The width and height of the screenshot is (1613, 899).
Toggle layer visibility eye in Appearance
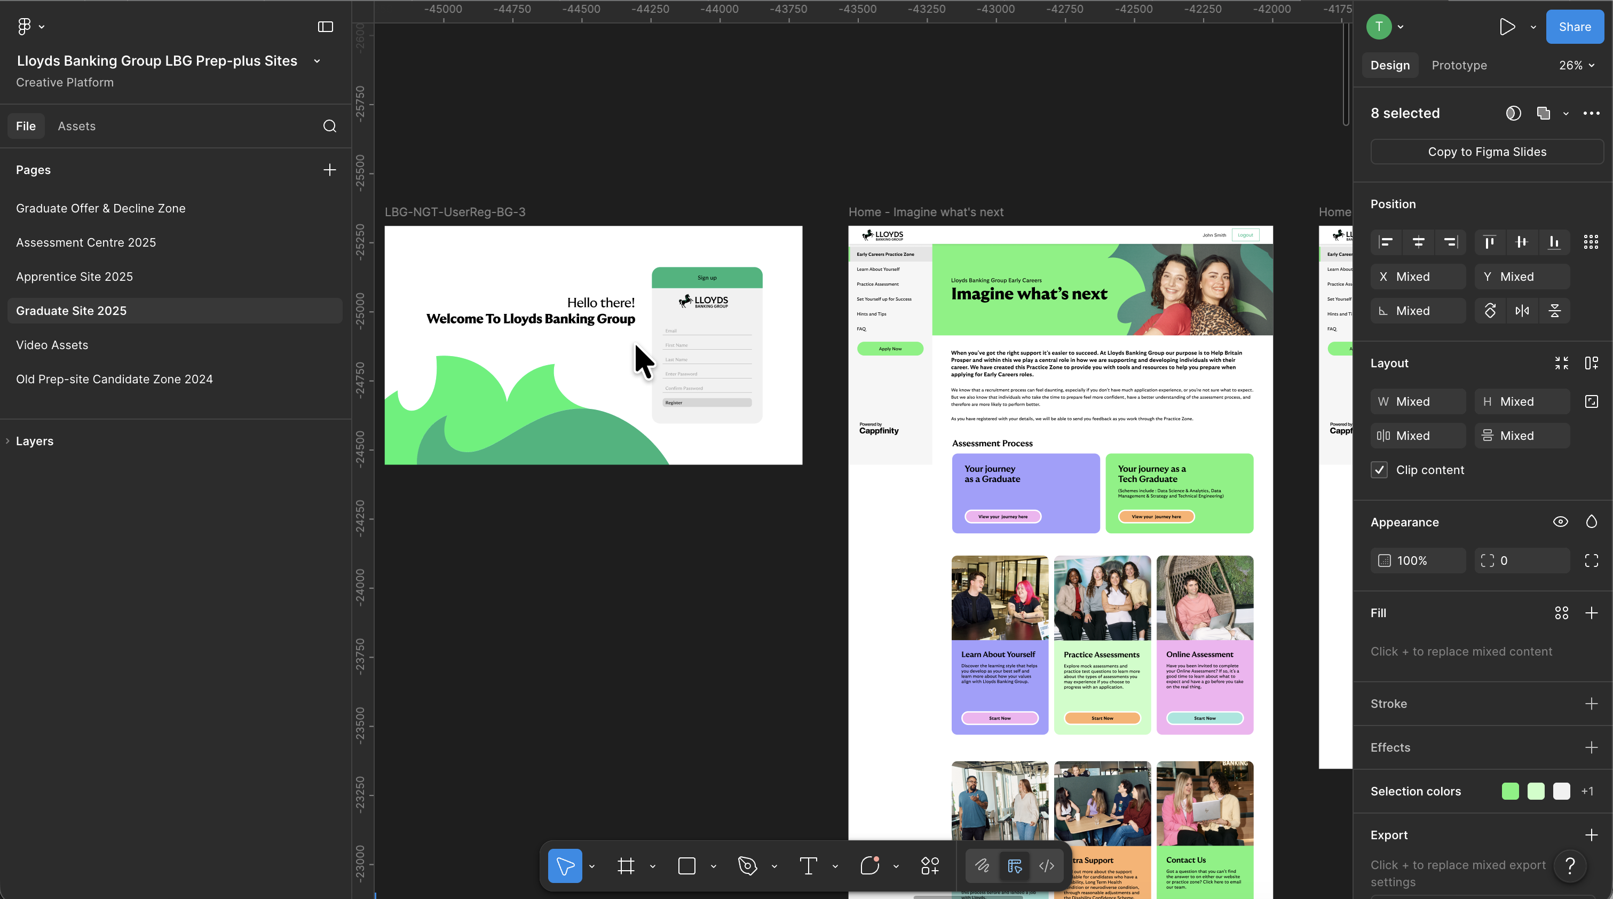[1560, 522]
